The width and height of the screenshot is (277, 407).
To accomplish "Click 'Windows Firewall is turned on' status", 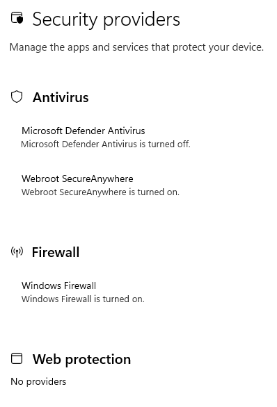I will (83, 299).
